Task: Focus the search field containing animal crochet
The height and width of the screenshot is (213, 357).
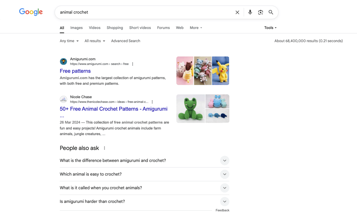Action: point(146,12)
